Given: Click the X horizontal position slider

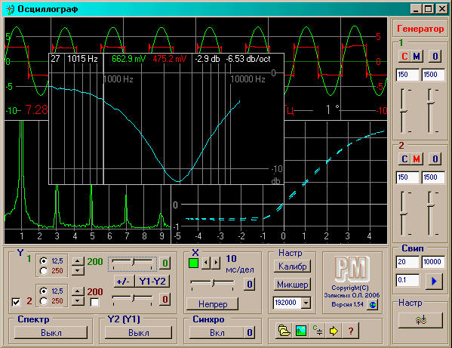Looking at the screenshot, I should (x=213, y=284).
